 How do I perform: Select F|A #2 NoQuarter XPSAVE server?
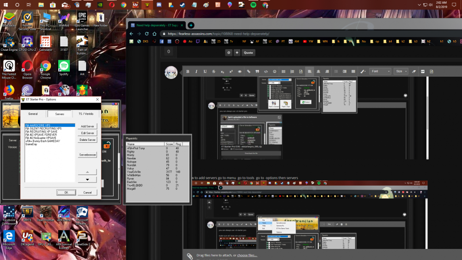tap(41, 138)
